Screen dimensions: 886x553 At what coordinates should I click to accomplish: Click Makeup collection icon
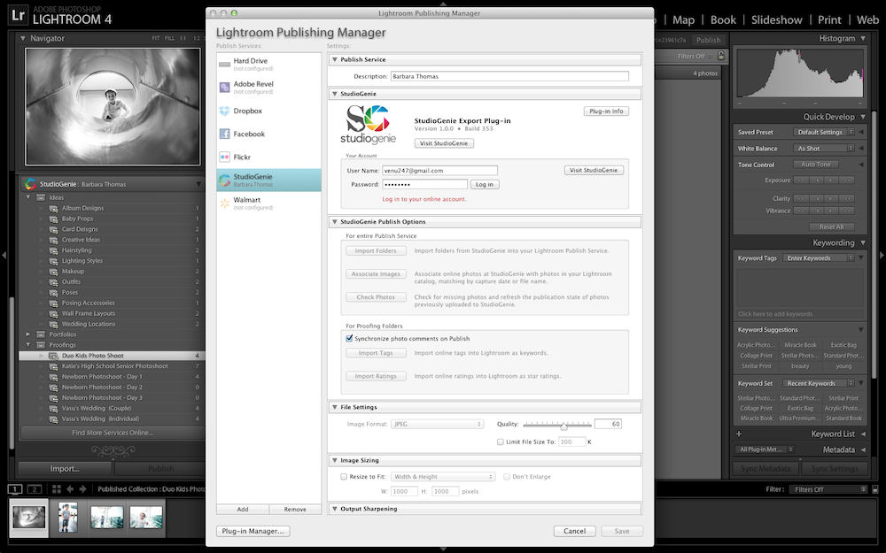(x=53, y=272)
